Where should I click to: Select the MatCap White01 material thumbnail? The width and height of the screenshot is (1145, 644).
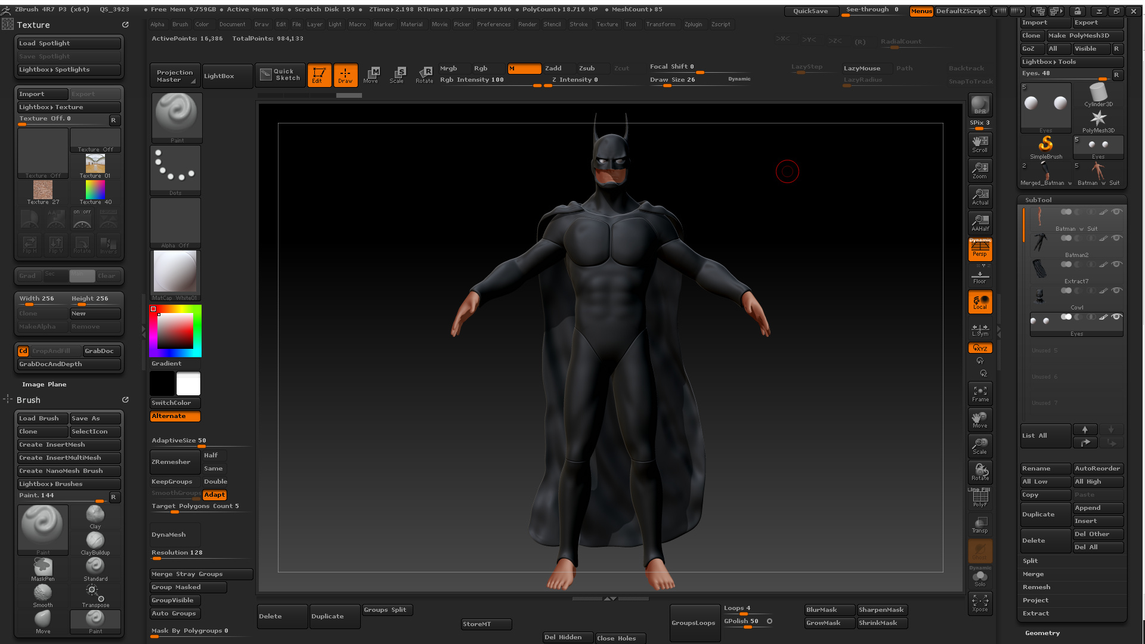[175, 275]
